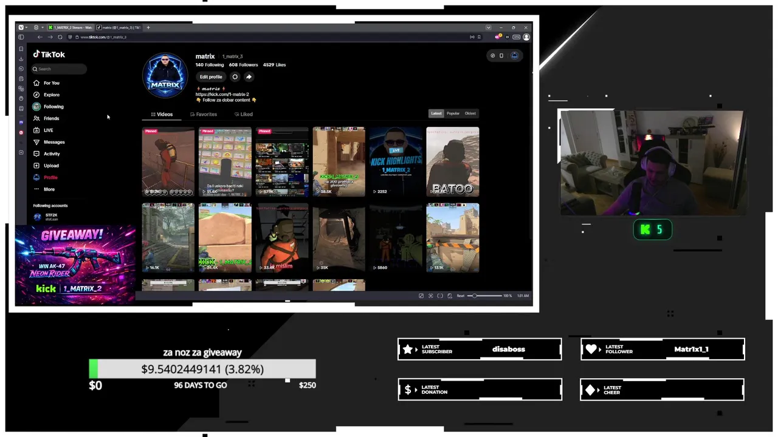
Task: Open Friends in TikTok sidebar
Action: click(x=47, y=118)
